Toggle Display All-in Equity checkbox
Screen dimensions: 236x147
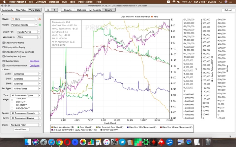[4, 47]
